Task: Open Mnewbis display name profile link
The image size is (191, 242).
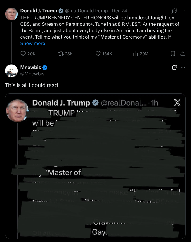Action: [31, 68]
